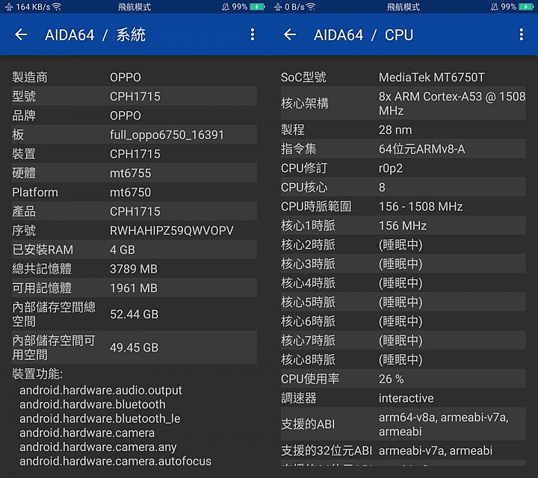Select the 核心7時脈 row

coord(403,341)
